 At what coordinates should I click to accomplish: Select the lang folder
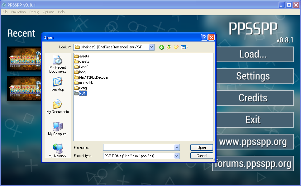point(80,72)
